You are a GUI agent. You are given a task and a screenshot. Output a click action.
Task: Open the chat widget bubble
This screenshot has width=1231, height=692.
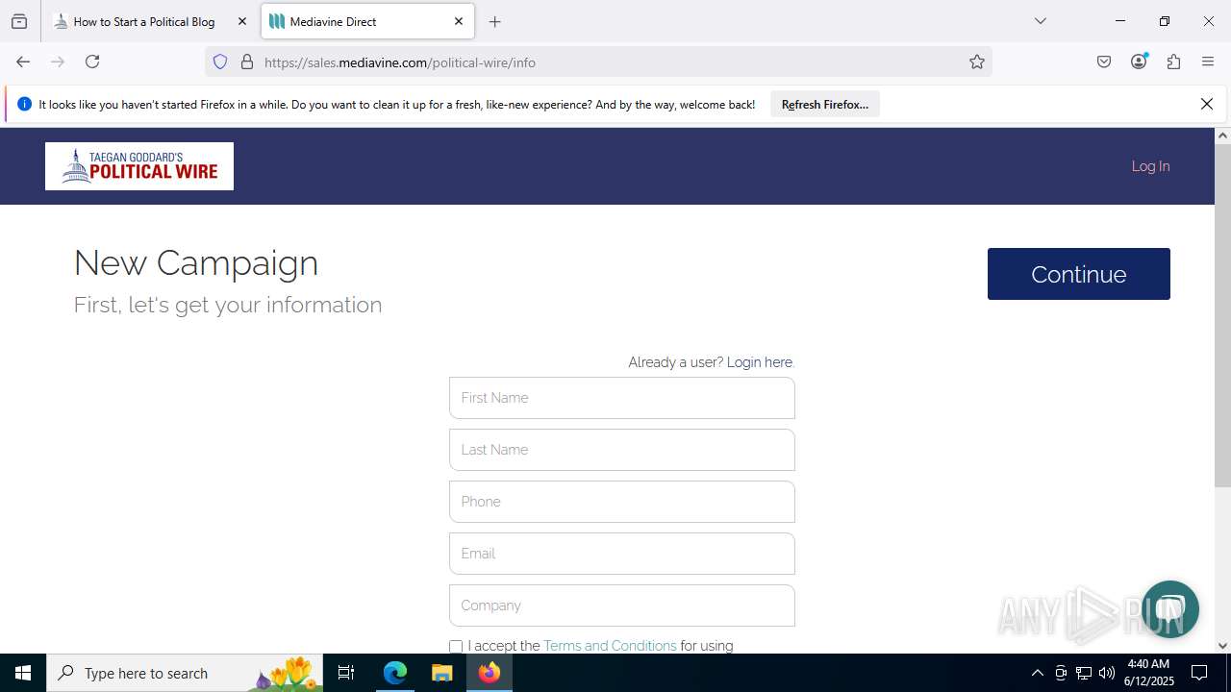coord(1169,609)
